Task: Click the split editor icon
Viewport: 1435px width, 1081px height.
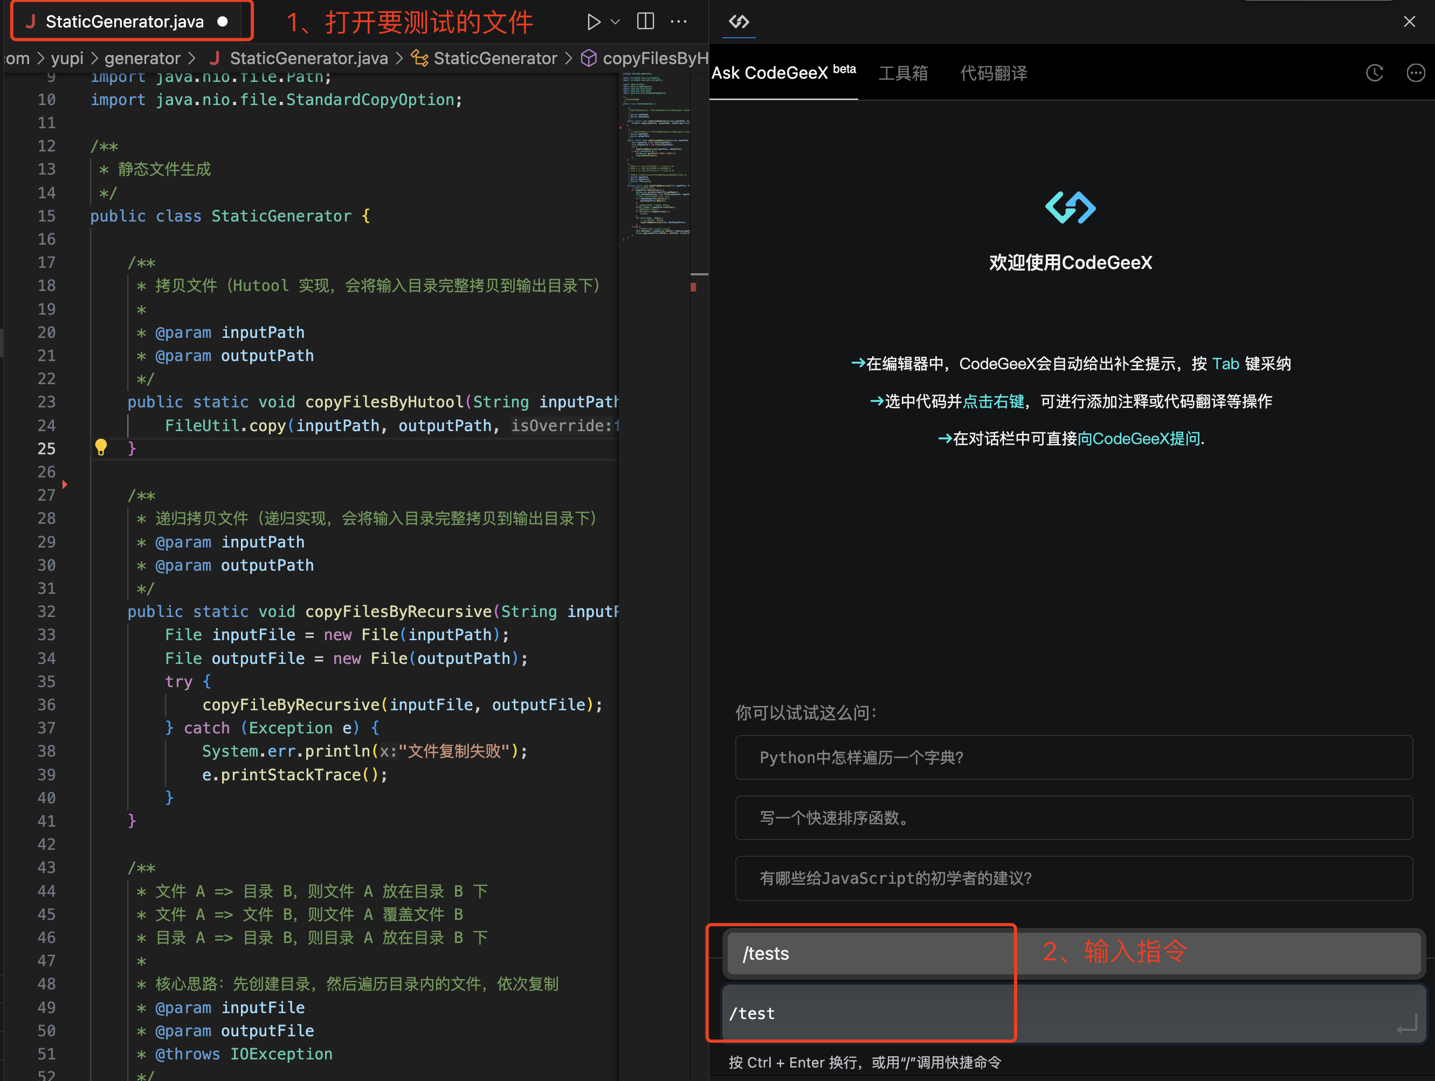Action: [x=645, y=22]
